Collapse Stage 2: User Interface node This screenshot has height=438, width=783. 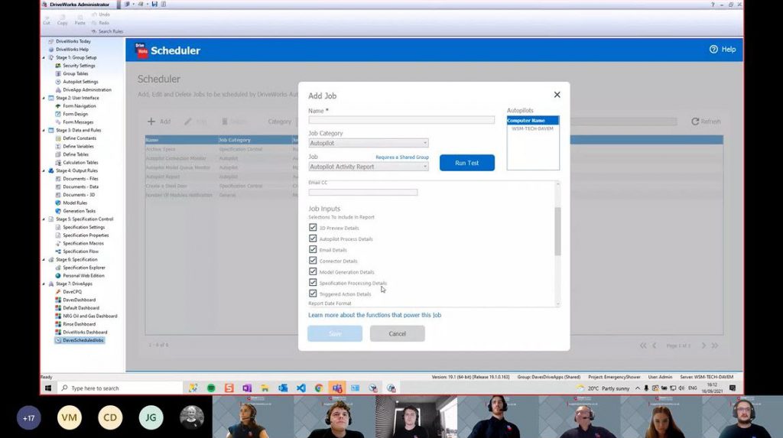click(44, 98)
